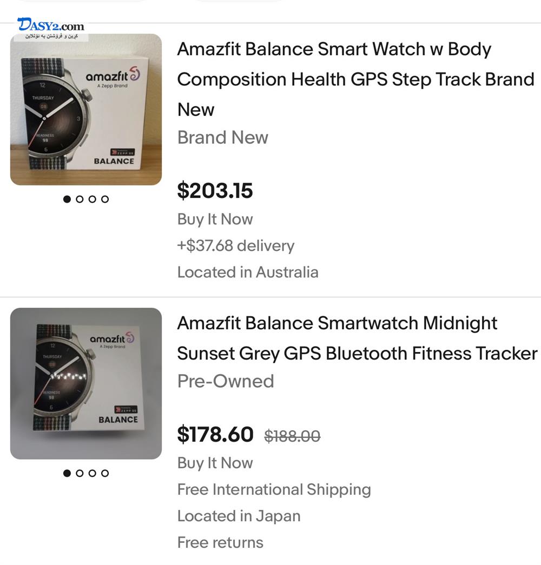Click Buy It Now on the $203.15 listing

[x=215, y=219]
